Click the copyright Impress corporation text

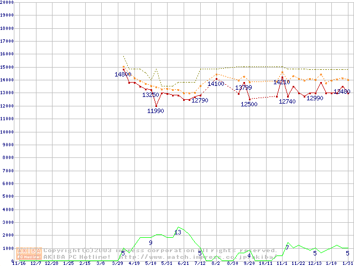pyautogui.click(x=160, y=250)
